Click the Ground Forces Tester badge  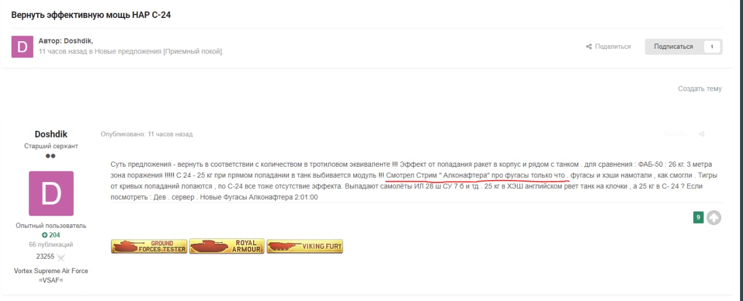(x=149, y=246)
